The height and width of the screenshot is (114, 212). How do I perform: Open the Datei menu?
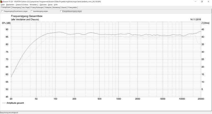(3, 5)
